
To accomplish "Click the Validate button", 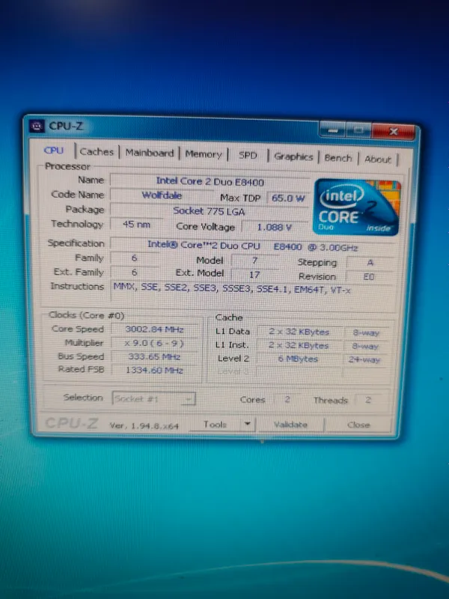I will 290,425.
